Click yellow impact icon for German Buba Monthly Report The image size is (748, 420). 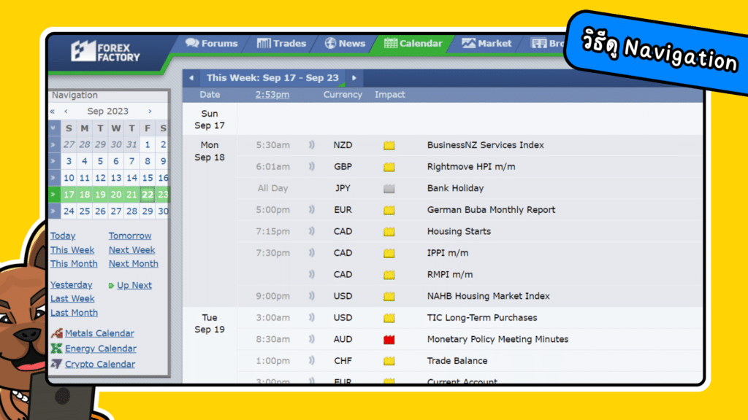tap(388, 209)
